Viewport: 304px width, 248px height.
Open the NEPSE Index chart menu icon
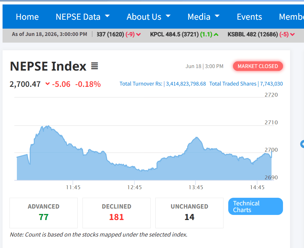[x=95, y=66]
